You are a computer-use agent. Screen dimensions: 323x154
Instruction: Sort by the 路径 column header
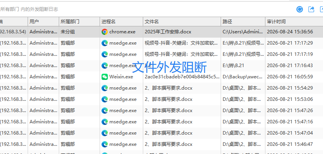click(x=243, y=22)
